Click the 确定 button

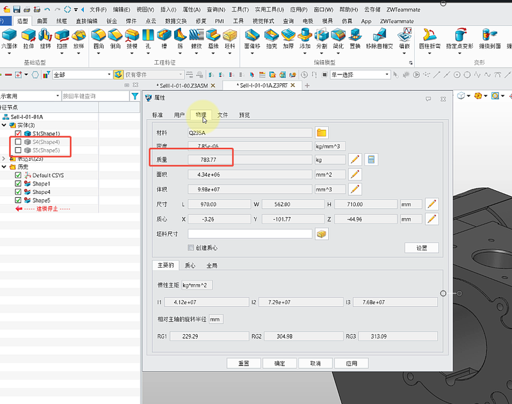pos(280,363)
